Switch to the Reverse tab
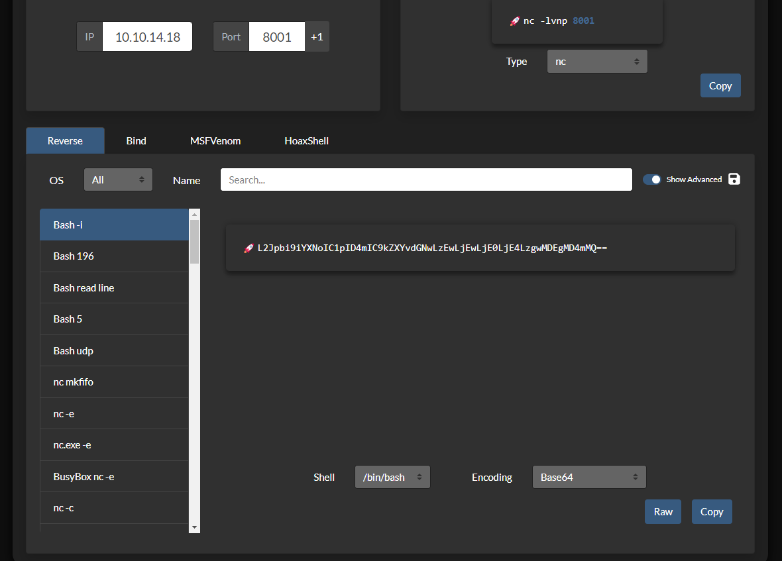This screenshot has height=561, width=782. point(66,141)
